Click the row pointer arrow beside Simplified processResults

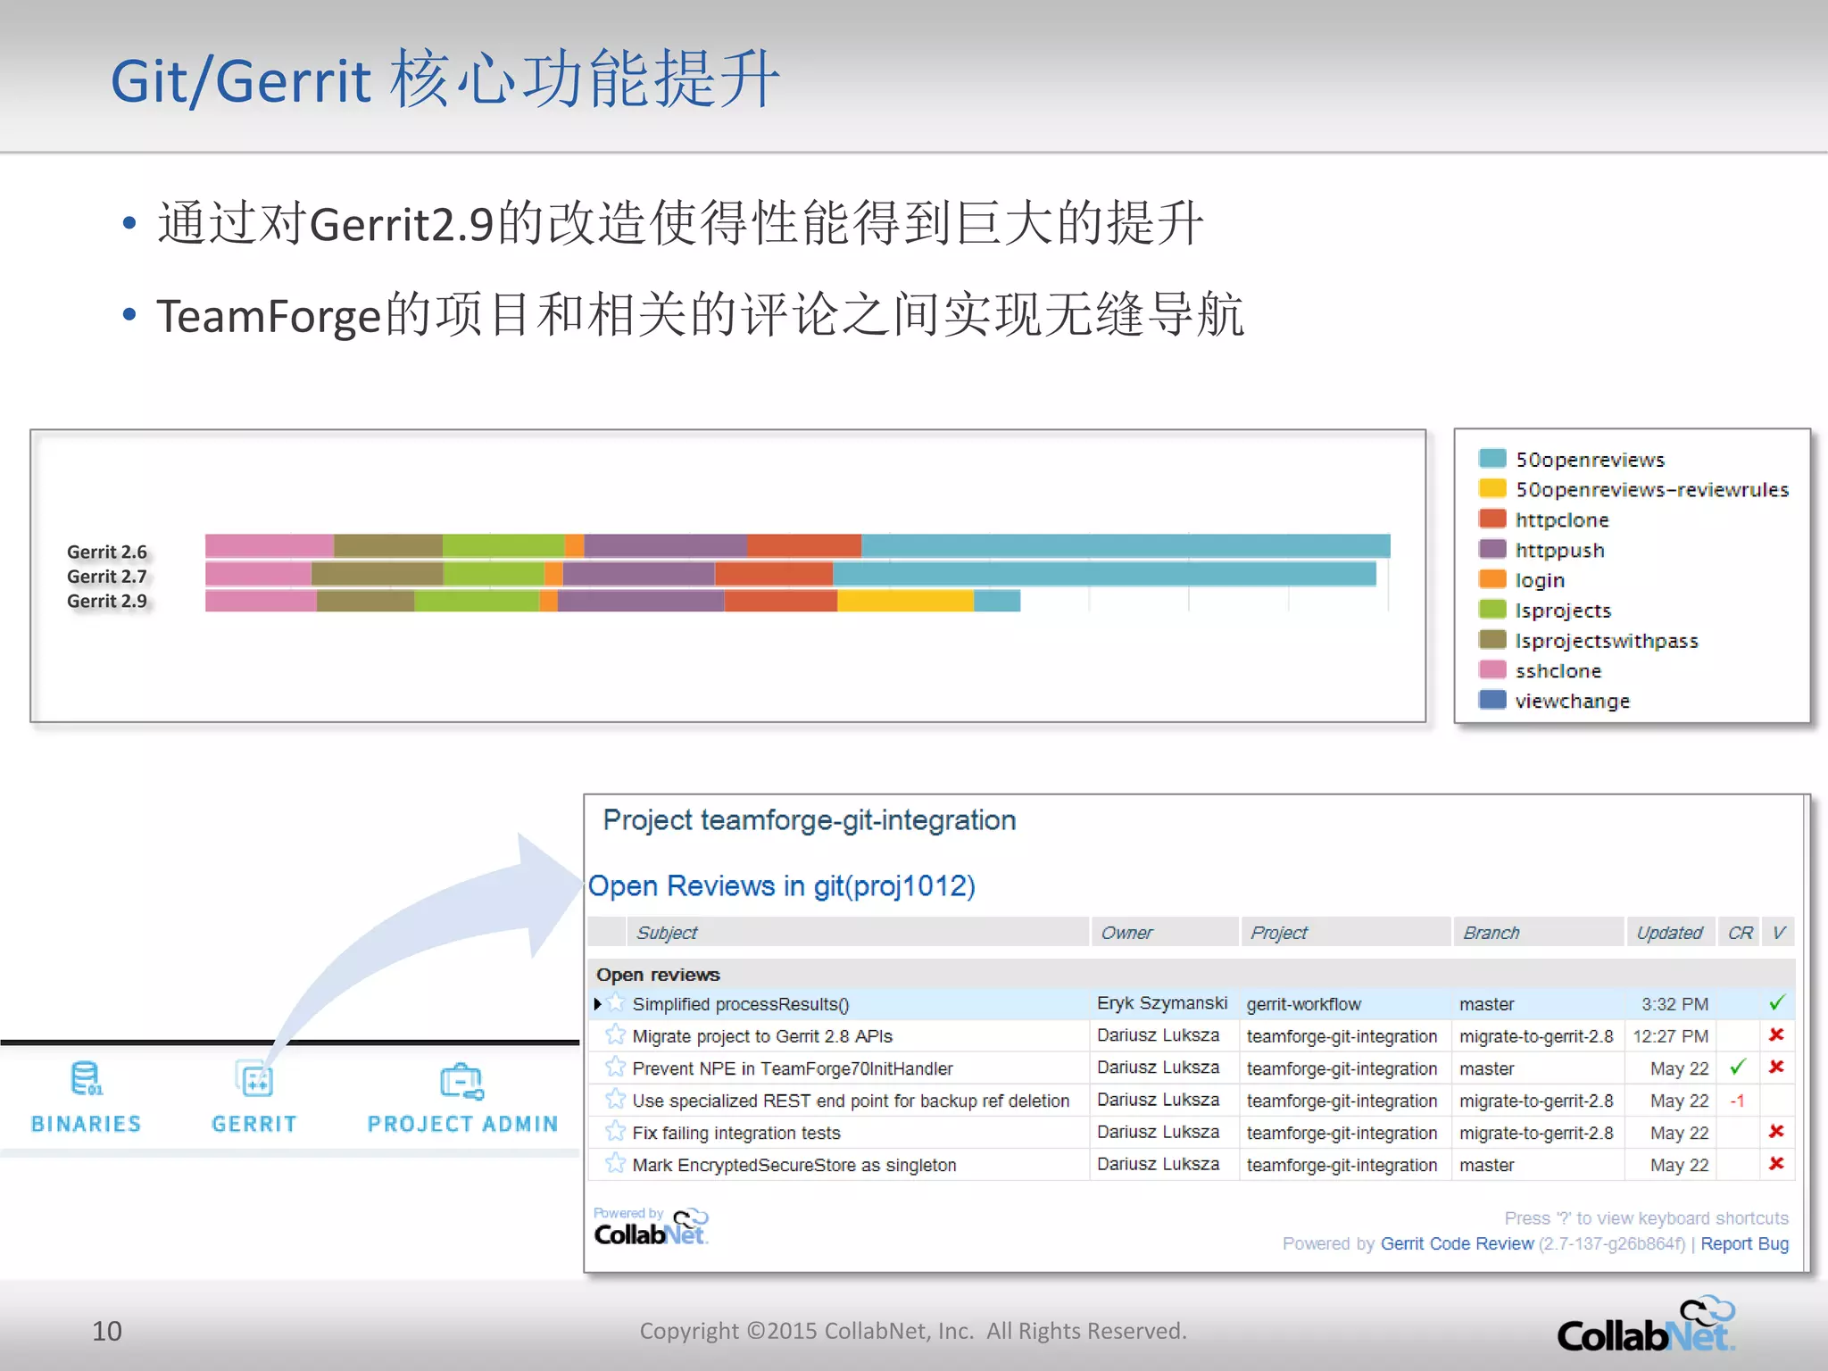point(597,1004)
